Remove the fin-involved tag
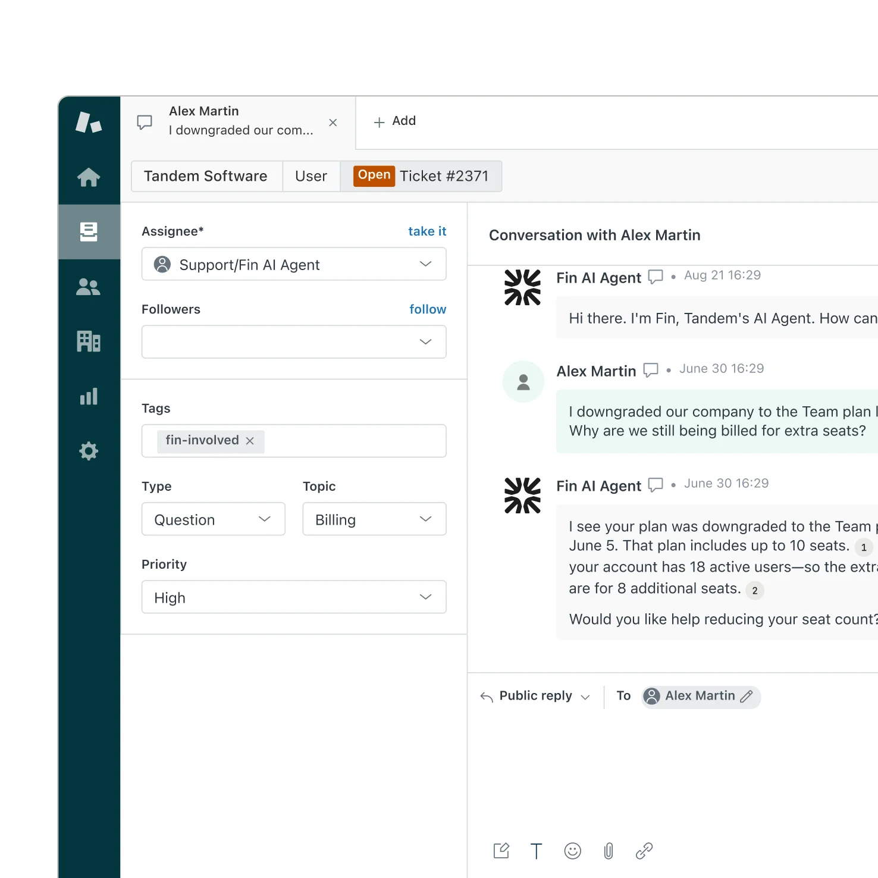 point(250,441)
